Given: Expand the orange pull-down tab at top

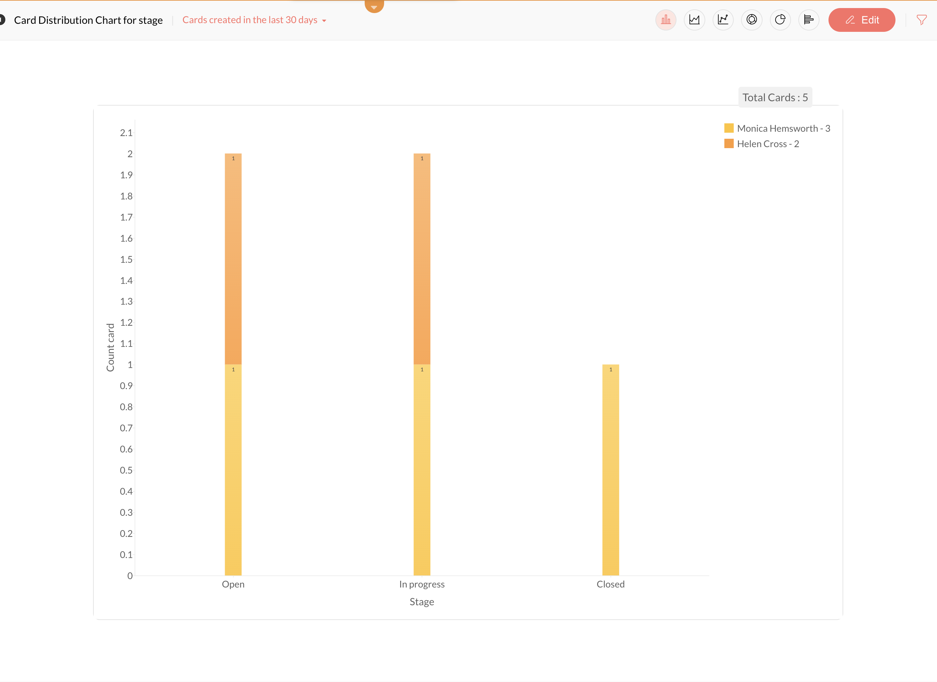Looking at the screenshot, I should pyautogui.click(x=374, y=6).
